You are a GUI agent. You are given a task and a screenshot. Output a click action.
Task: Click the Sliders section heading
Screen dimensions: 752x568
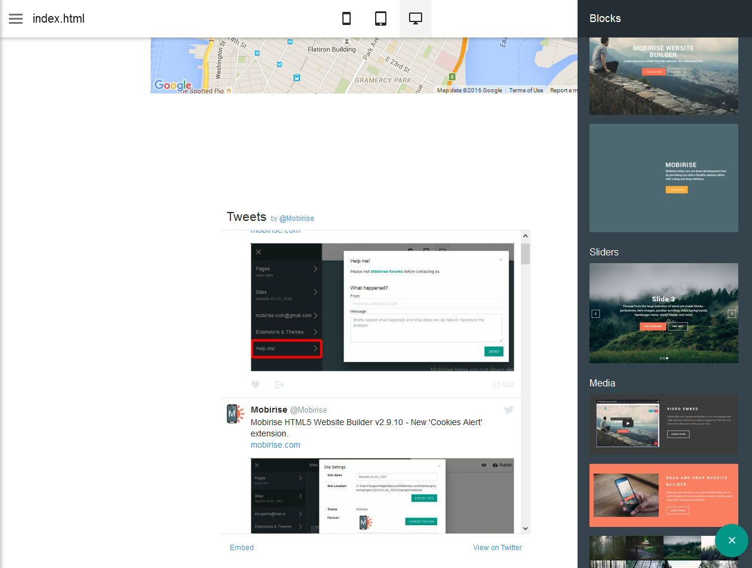pyautogui.click(x=604, y=252)
